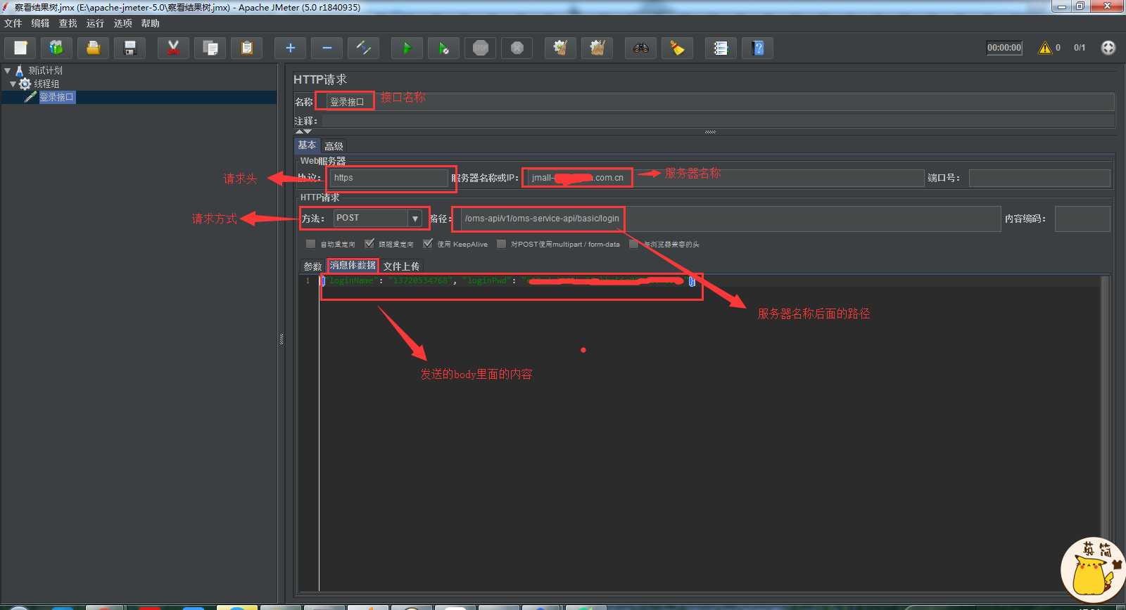Collapse the 线程组 tree node

tap(13, 84)
